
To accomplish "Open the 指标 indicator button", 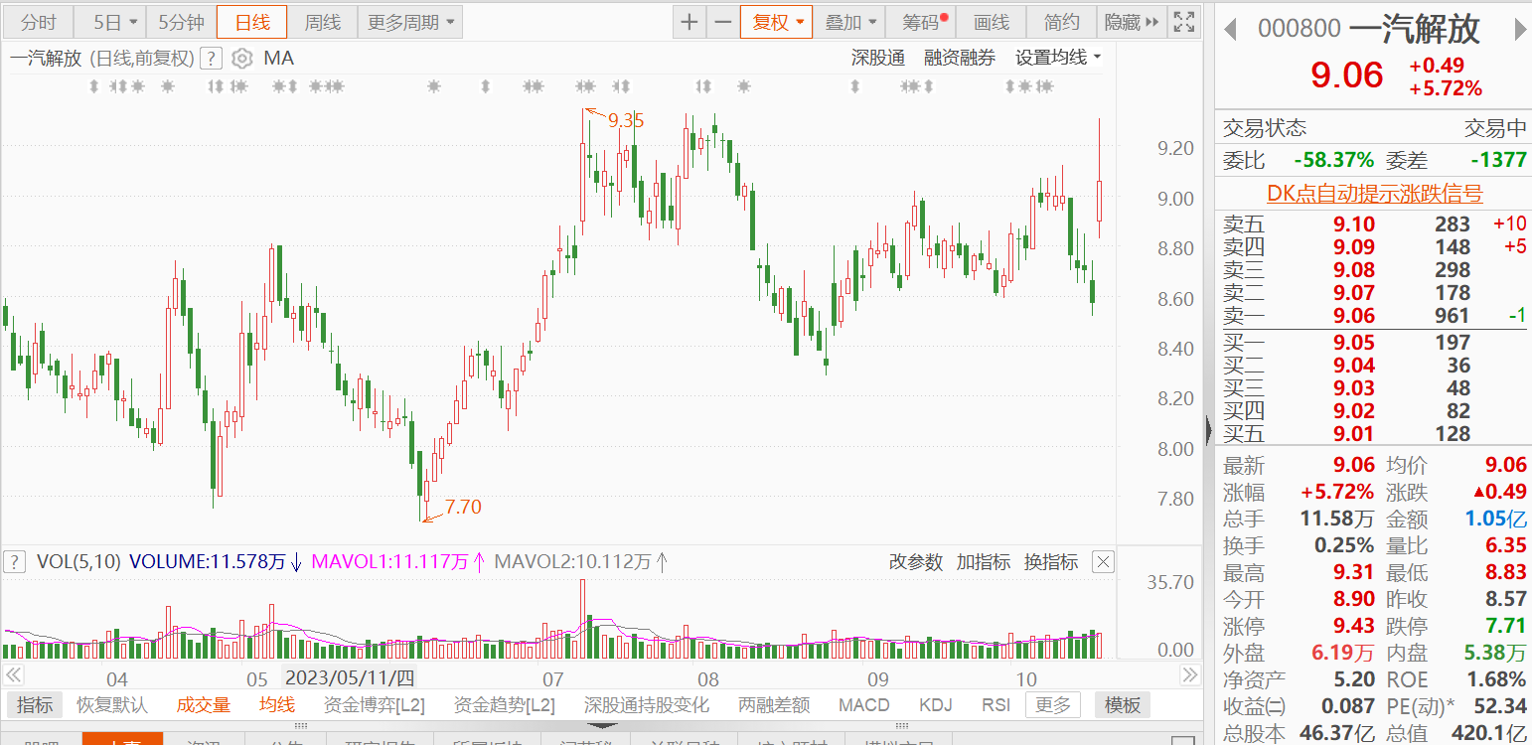I will 35,705.
